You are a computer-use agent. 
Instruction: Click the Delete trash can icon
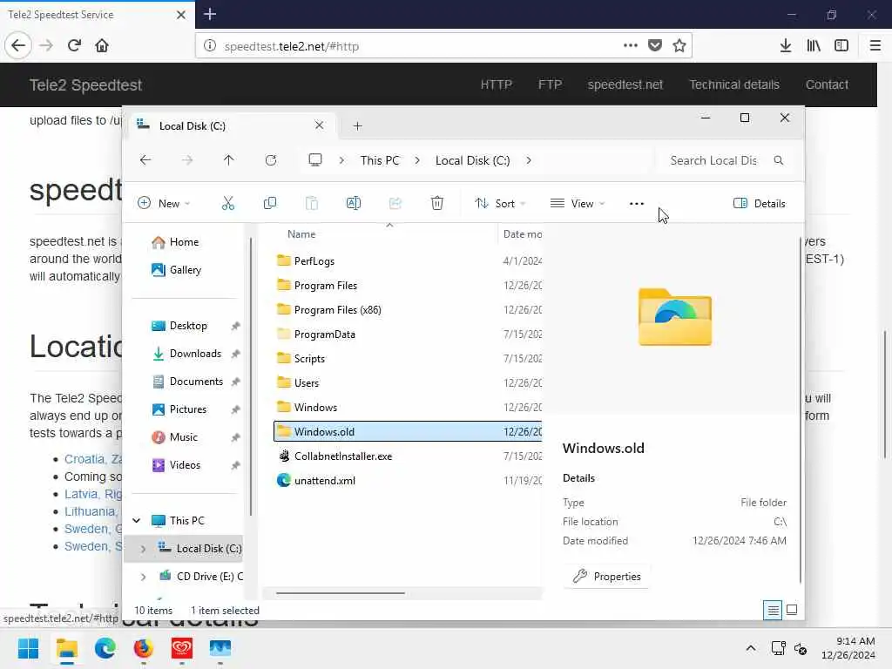click(437, 203)
